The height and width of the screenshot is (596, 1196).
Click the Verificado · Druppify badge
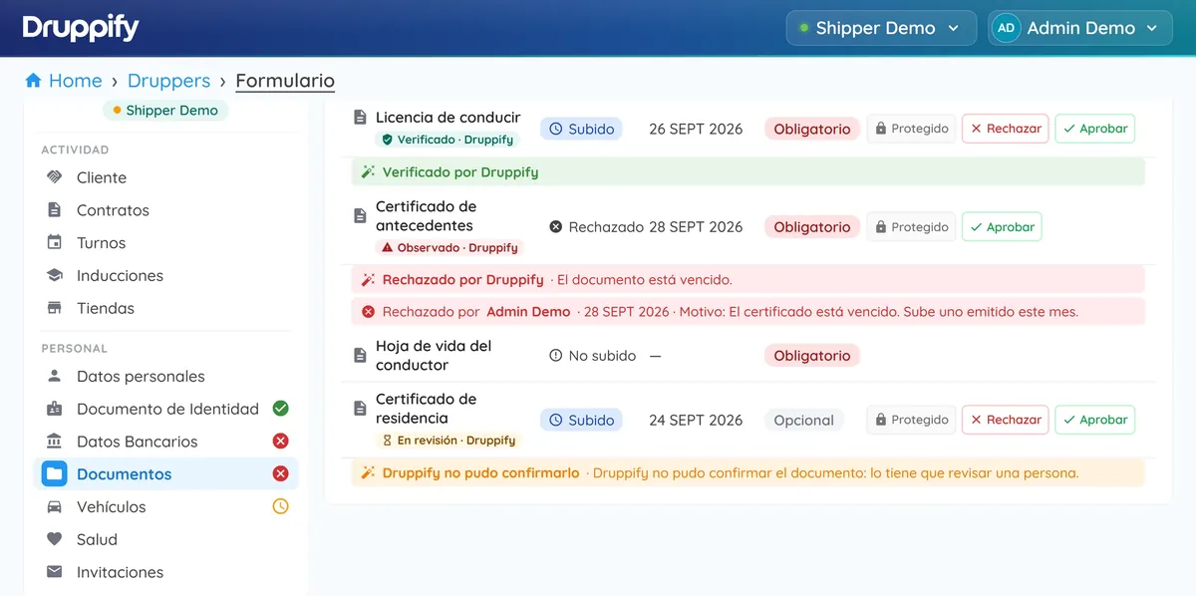(x=448, y=140)
